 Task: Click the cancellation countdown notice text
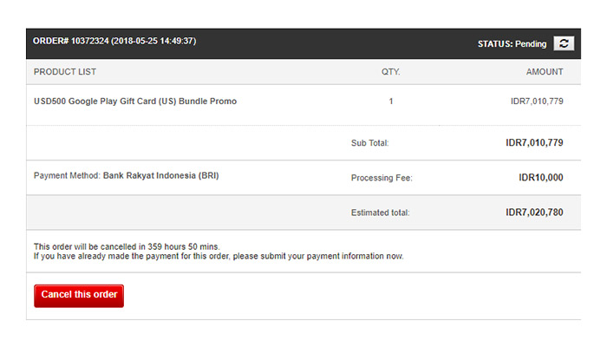coord(127,246)
